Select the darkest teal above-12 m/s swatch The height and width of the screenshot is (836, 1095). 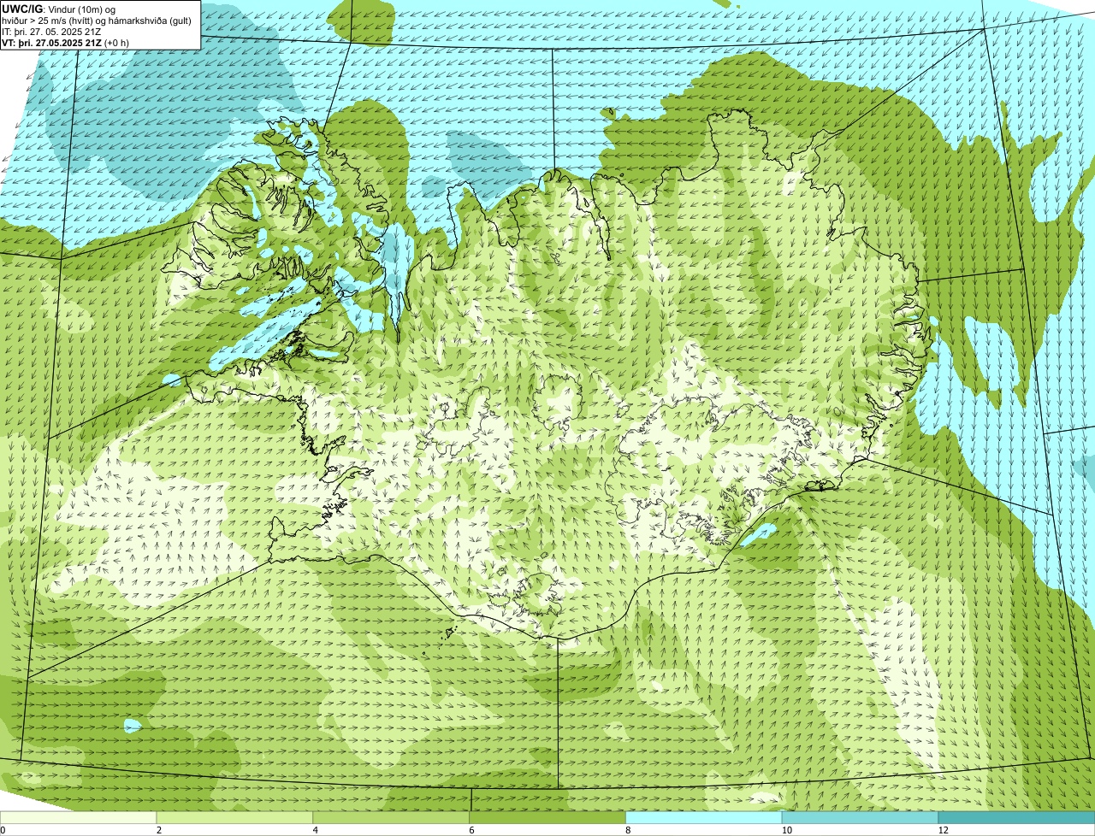[1016, 818]
